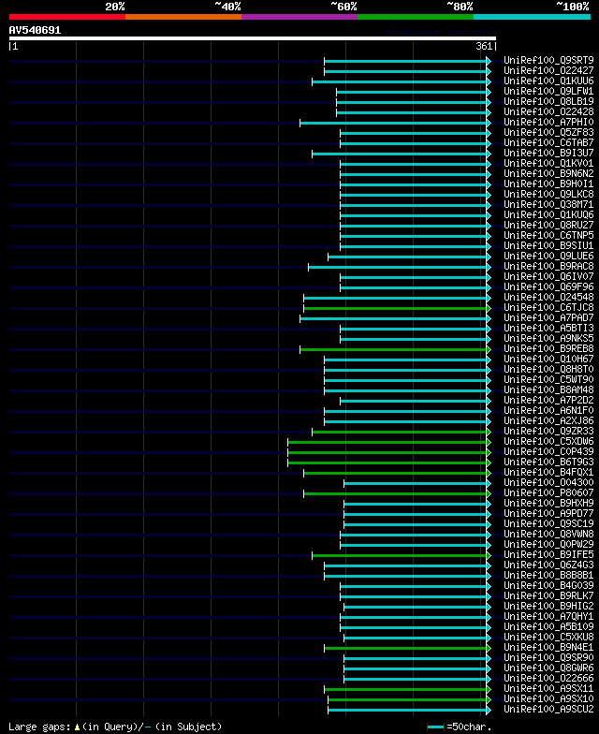
Task: Select the UniRef100_C6TNP5 label
Action: pos(548,236)
